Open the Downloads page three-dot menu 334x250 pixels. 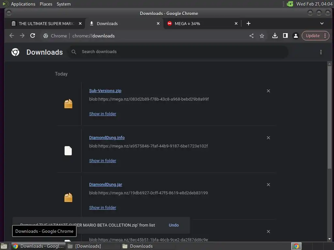tap(321, 52)
